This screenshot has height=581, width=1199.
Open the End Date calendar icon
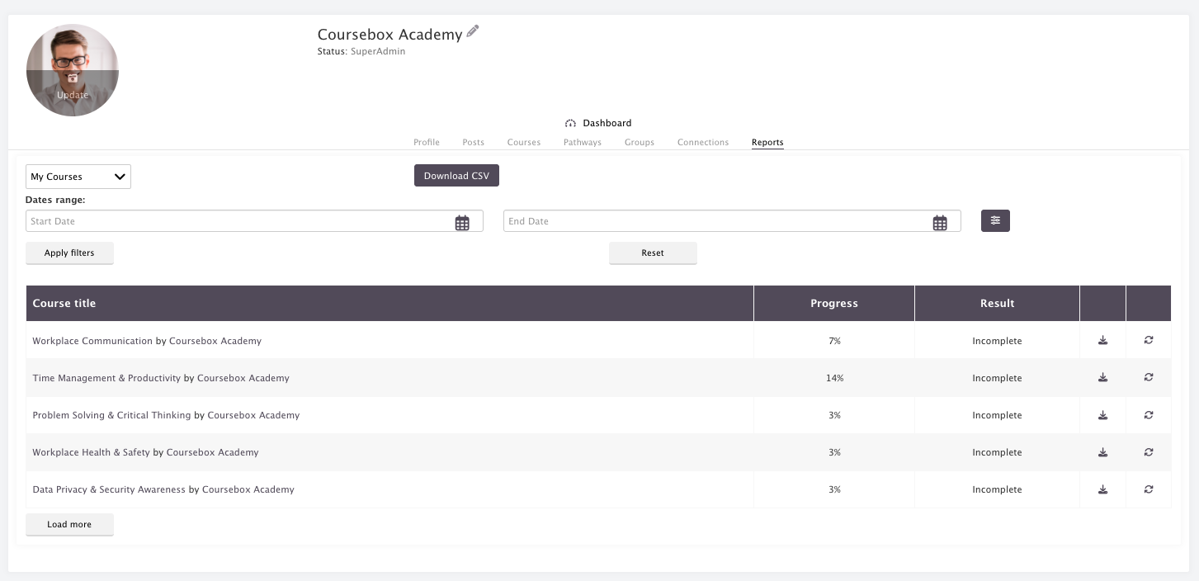tap(940, 222)
